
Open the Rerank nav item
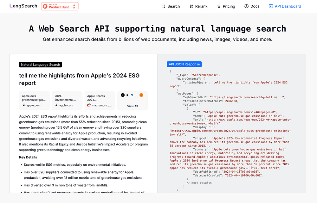[198, 6]
